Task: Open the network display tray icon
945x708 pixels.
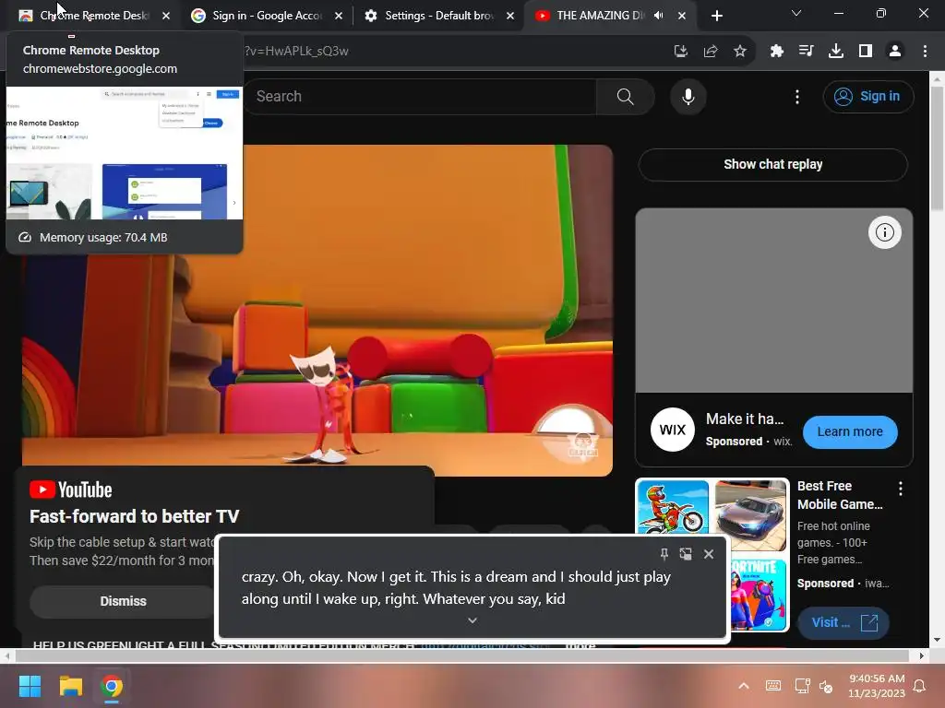Action: pyautogui.click(x=802, y=686)
